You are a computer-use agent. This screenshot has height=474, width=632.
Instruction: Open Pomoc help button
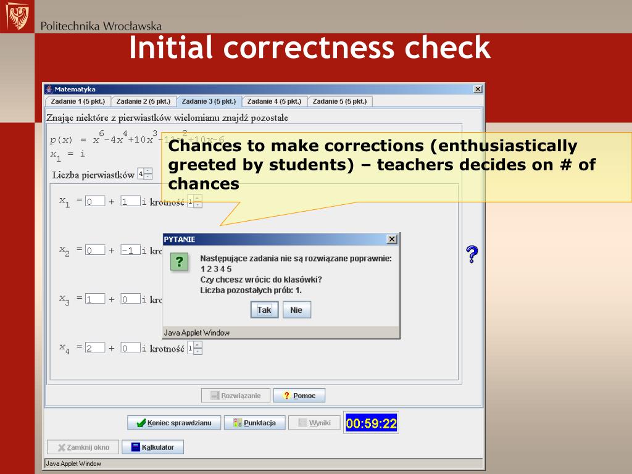299,396
